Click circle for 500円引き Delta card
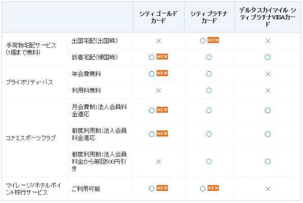 (x=267, y=161)
